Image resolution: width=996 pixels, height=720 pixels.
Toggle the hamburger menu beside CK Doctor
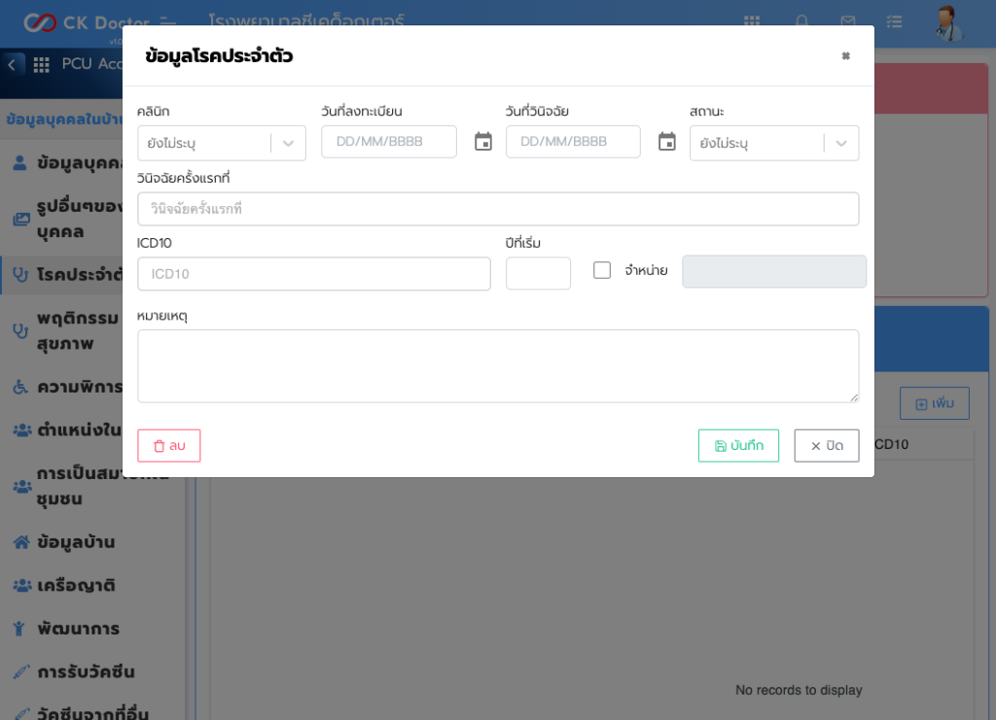click(168, 21)
